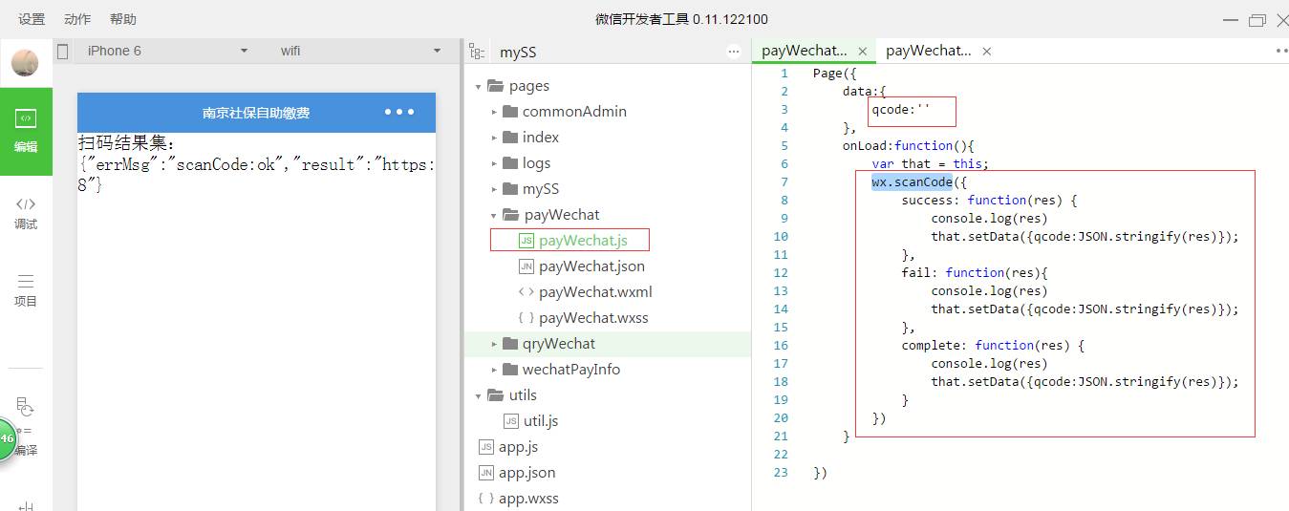Open app.js file
This screenshot has width=1289, height=511.
(518, 447)
